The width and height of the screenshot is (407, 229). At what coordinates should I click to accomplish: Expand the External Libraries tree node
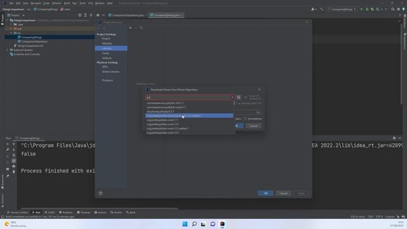7,50
